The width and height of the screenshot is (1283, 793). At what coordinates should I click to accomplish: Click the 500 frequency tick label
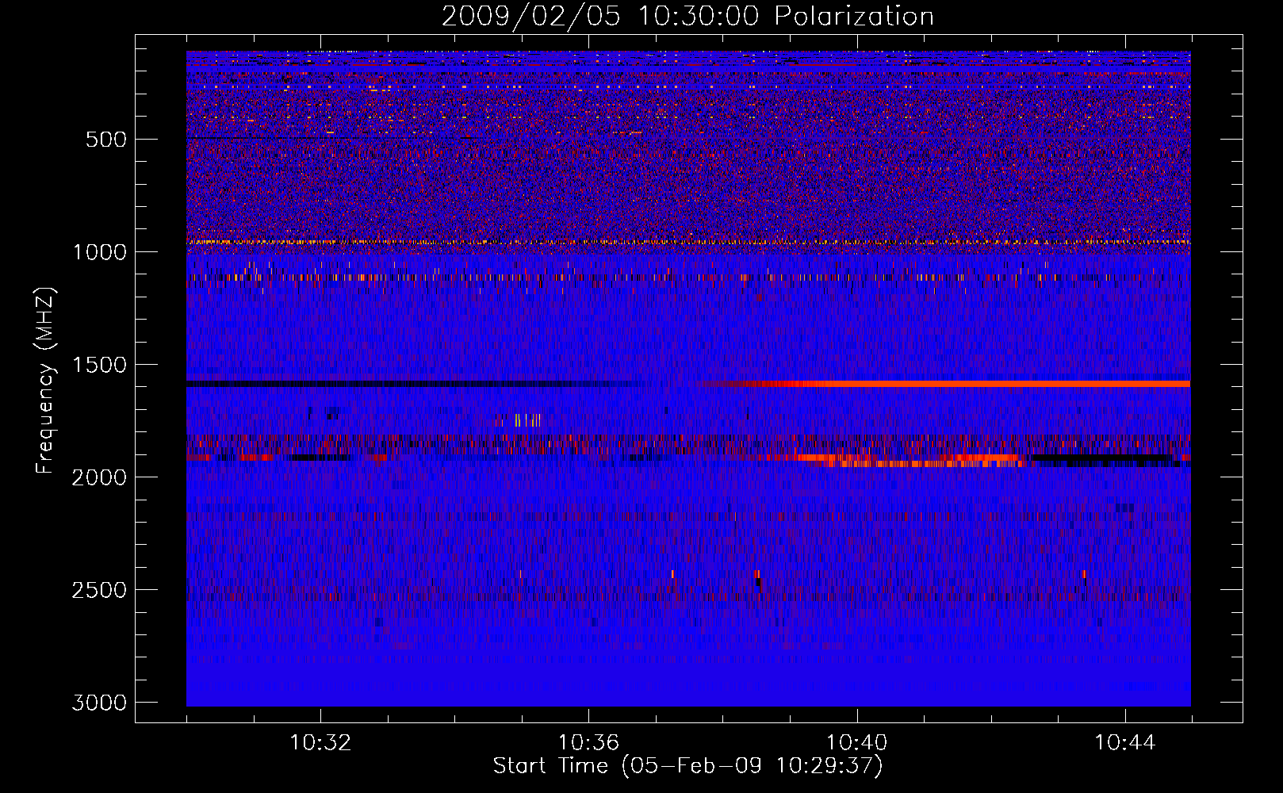[x=105, y=140]
